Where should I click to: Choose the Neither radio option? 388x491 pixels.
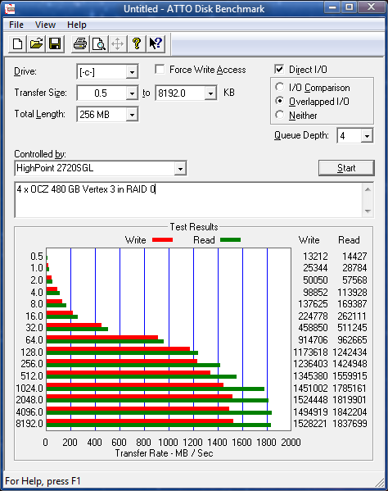click(x=279, y=115)
